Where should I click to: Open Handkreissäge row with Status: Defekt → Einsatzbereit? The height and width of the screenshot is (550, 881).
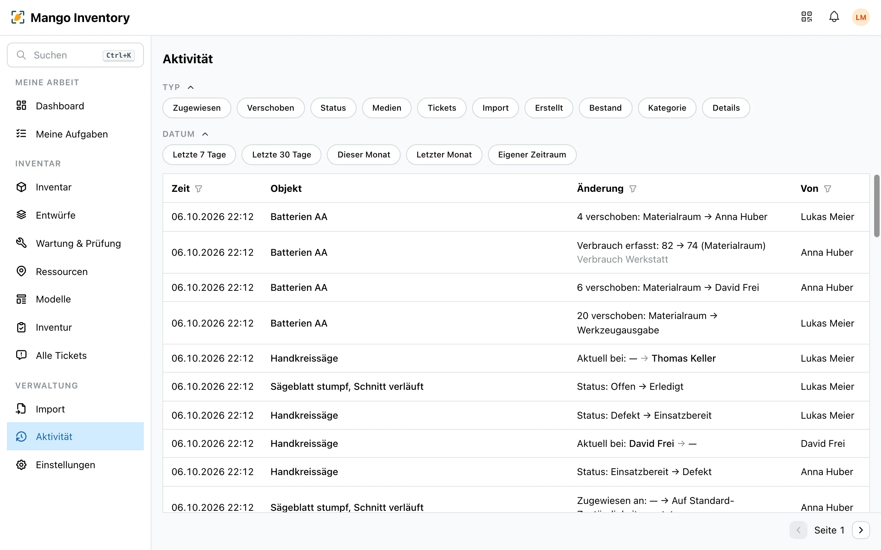click(x=516, y=415)
